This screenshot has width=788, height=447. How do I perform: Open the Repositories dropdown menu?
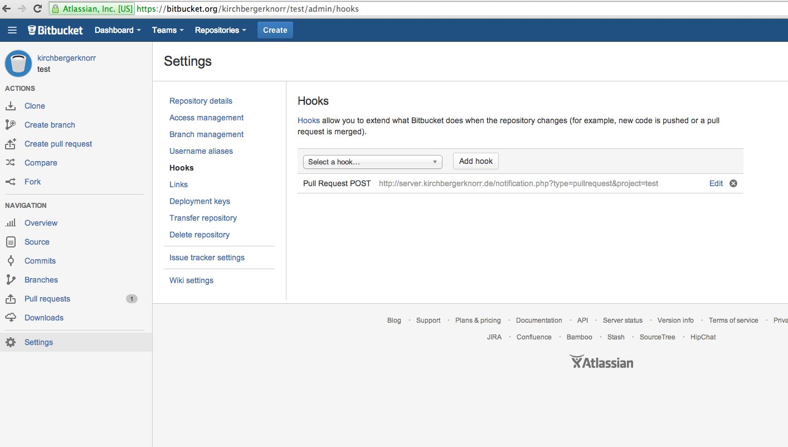[x=221, y=30]
